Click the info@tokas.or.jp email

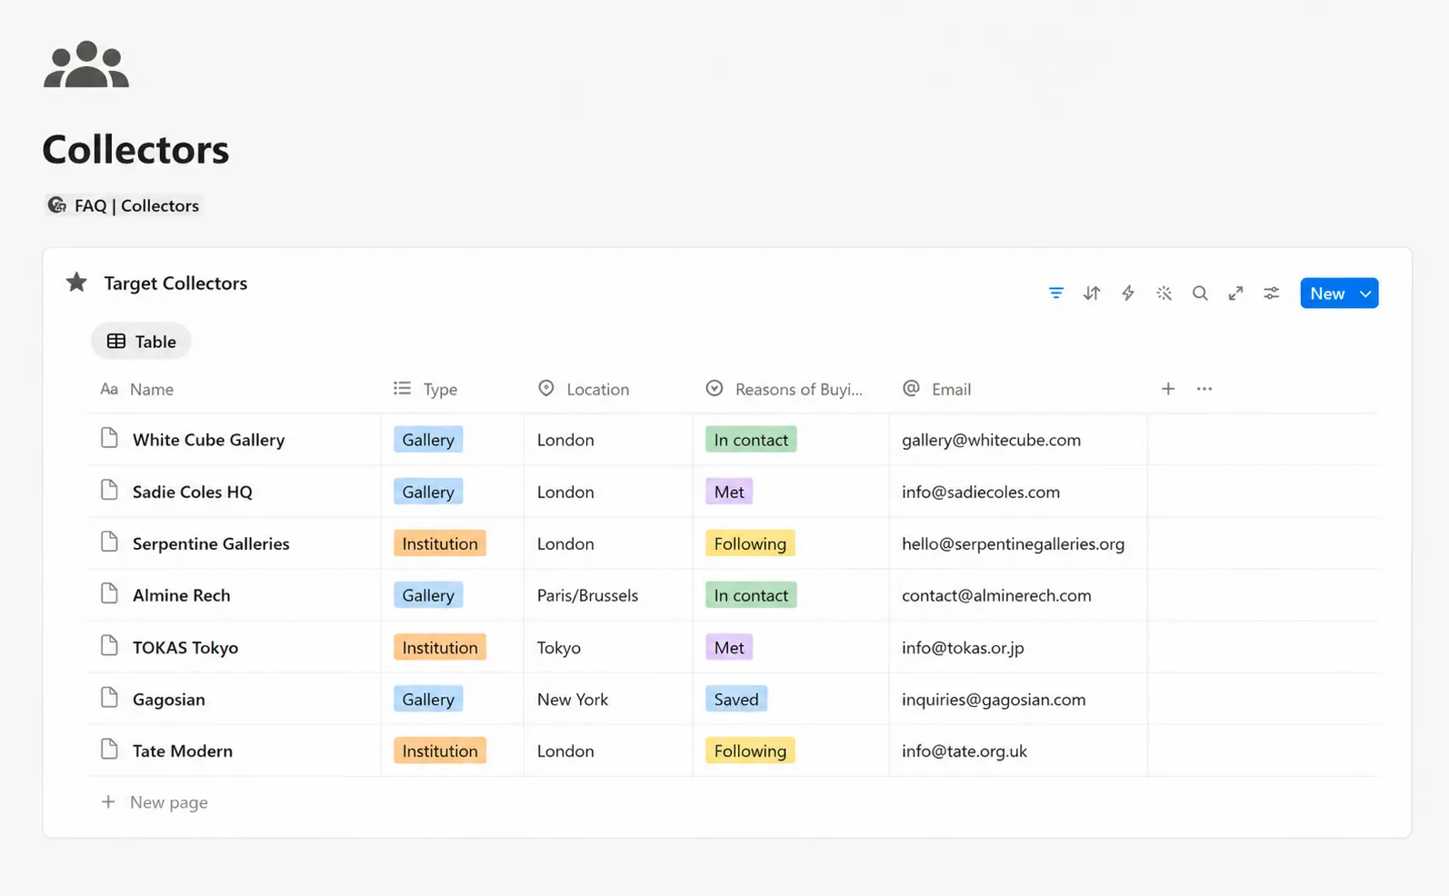pos(963,647)
